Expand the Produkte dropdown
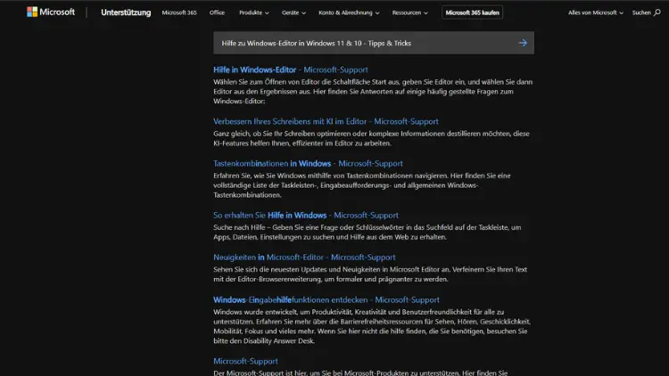The image size is (669, 376). pos(254,12)
